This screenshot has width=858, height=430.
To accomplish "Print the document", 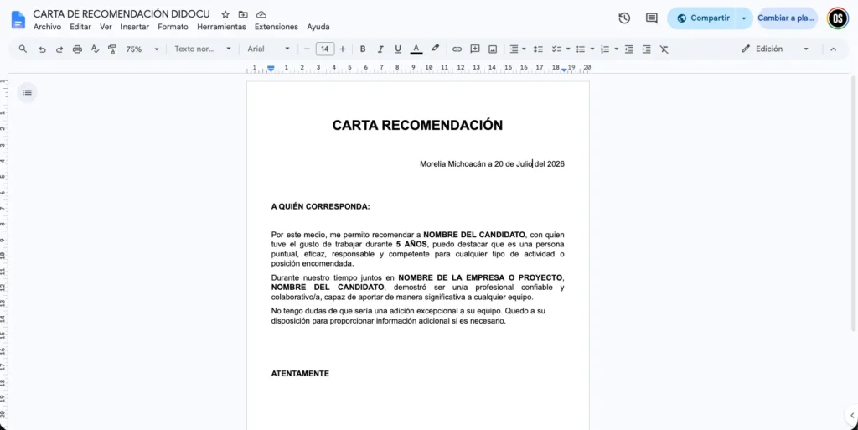I will tap(77, 49).
